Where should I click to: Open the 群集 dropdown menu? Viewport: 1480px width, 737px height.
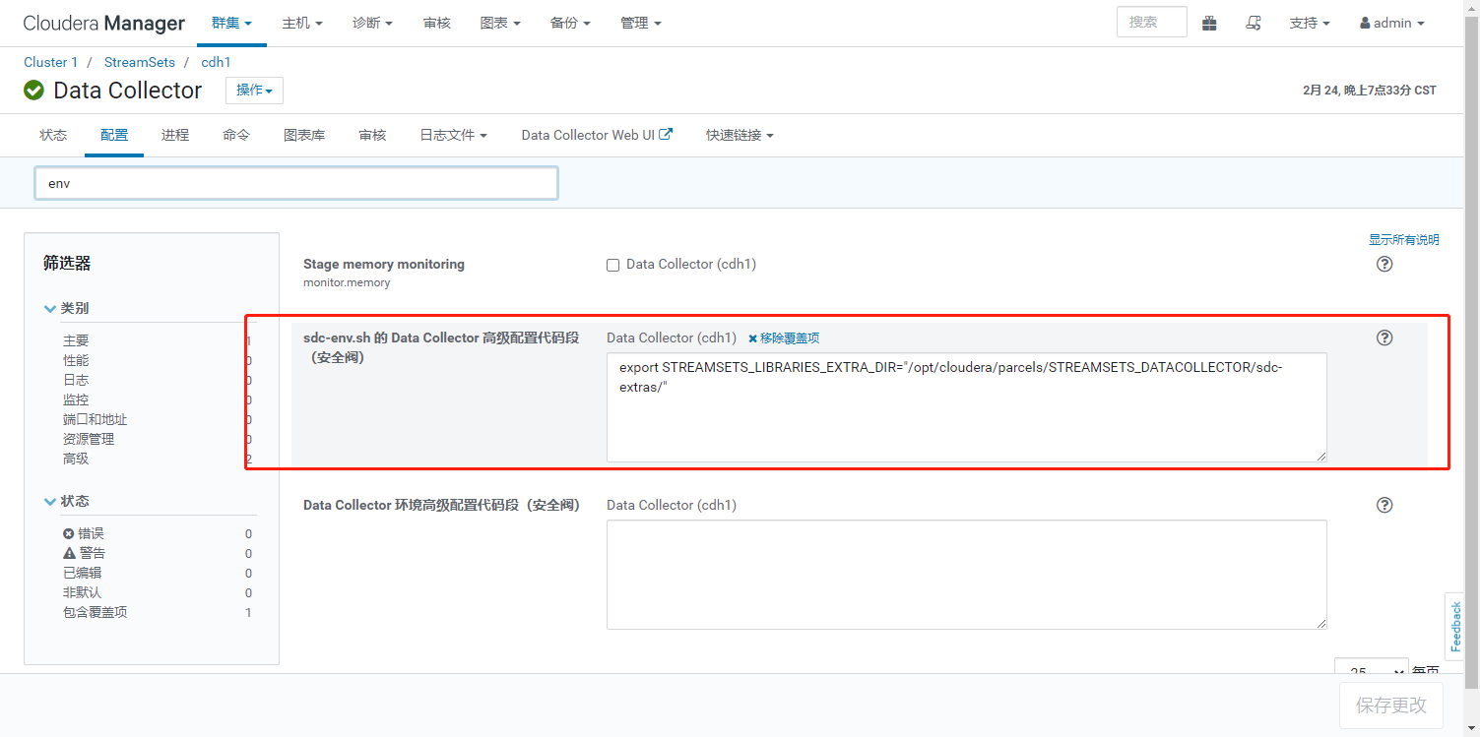click(231, 23)
